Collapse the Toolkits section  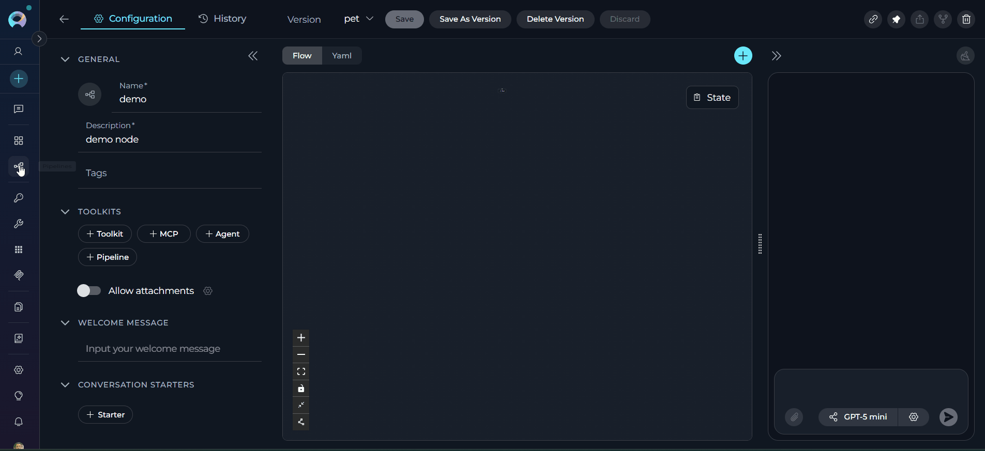65,212
